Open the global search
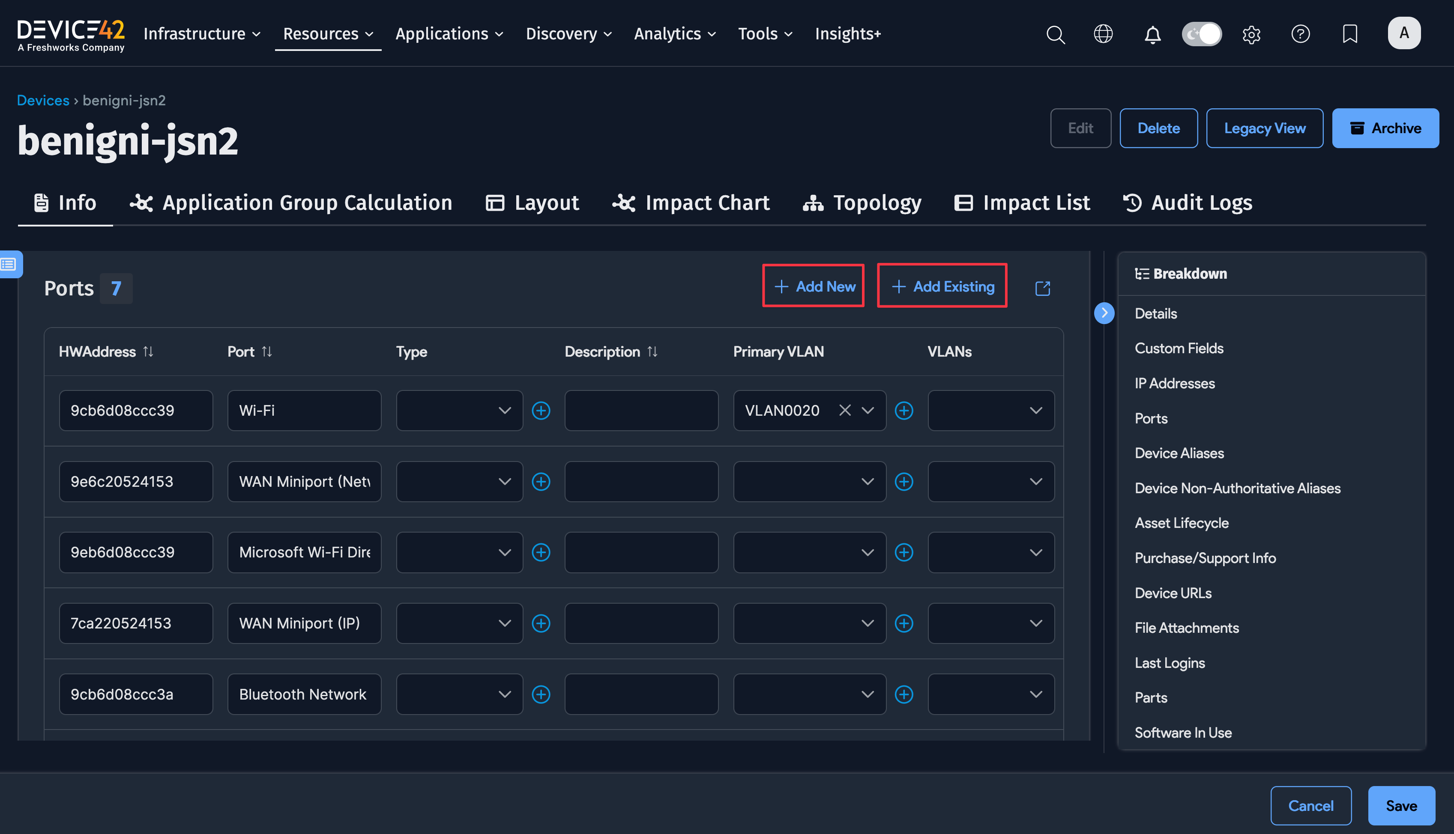Image resolution: width=1454 pixels, height=834 pixels. (x=1056, y=34)
